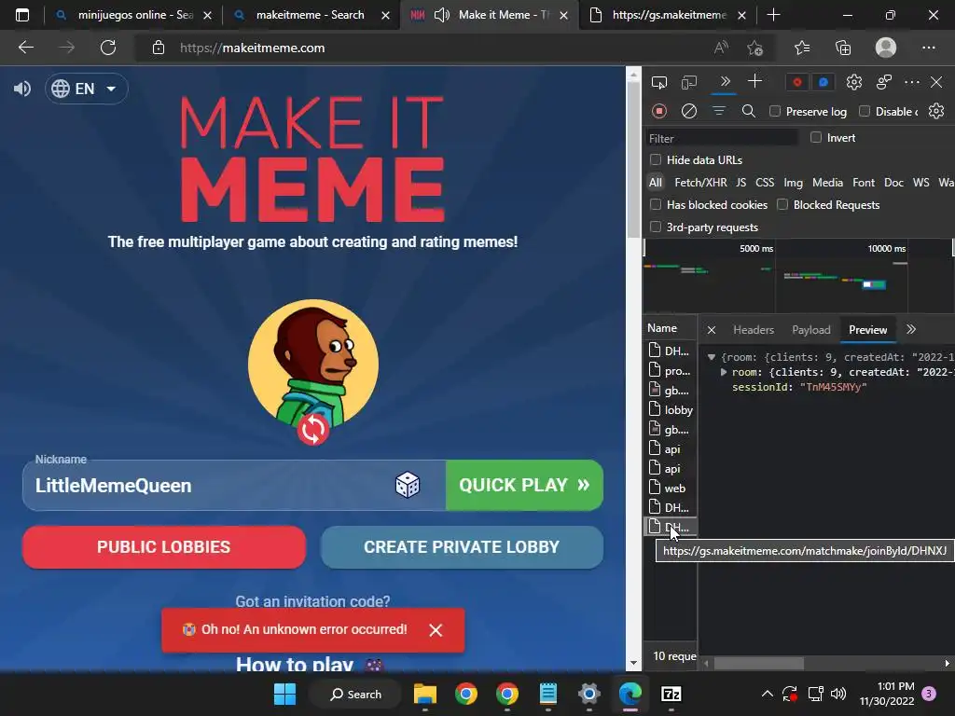Enable Disable cache checkbox
The height and width of the screenshot is (716, 955).
[865, 111]
